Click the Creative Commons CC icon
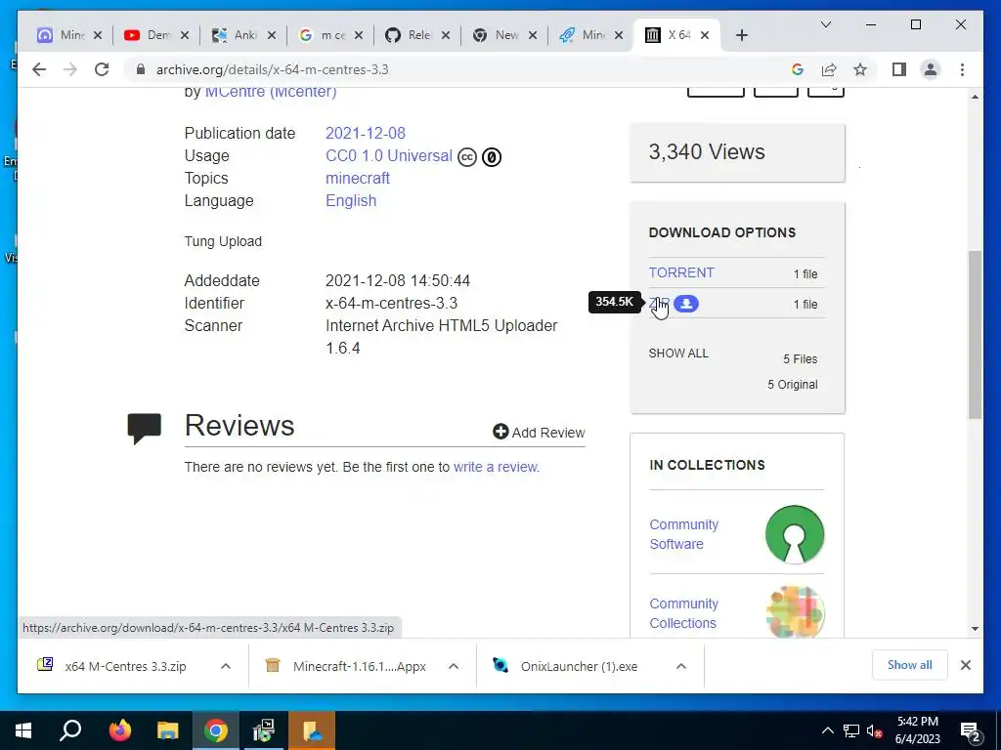Screen dimensions: 1001x750 coord(467,156)
